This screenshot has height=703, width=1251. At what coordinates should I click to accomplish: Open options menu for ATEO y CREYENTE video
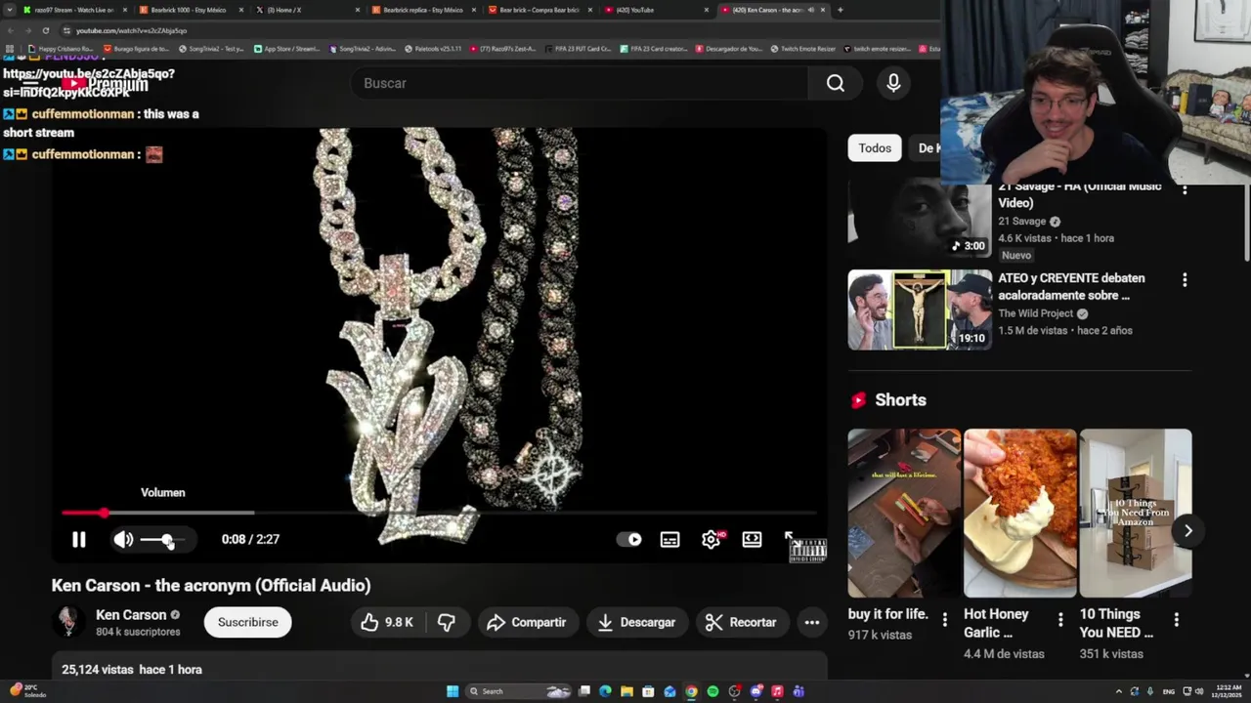(1185, 280)
